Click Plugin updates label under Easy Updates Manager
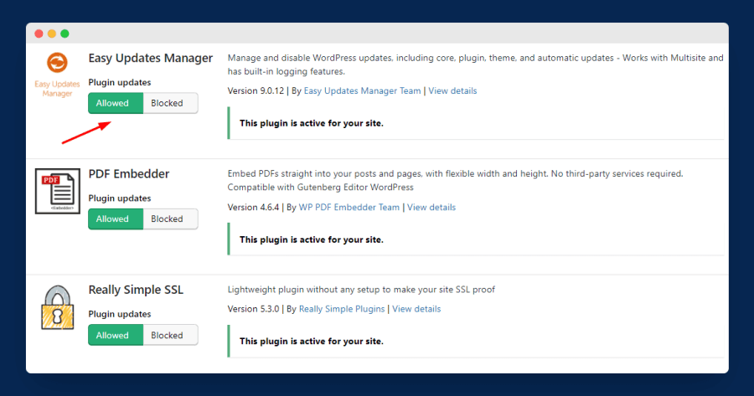Viewport: 754px width, 396px height. 120,83
